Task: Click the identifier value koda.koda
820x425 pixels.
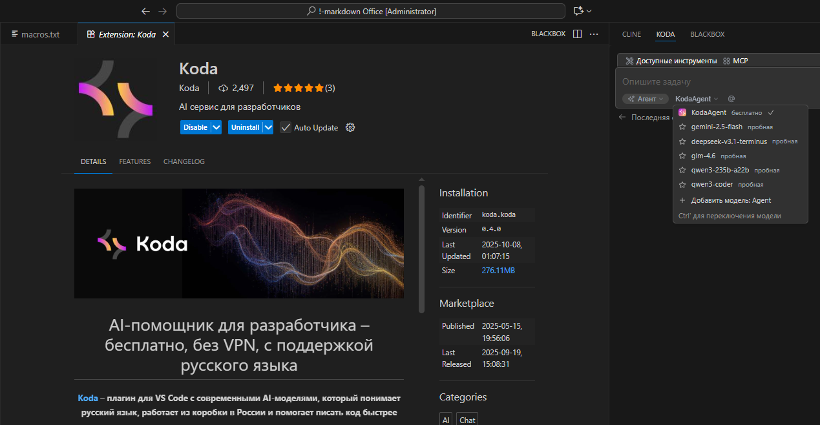Action: click(x=499, y=214)
